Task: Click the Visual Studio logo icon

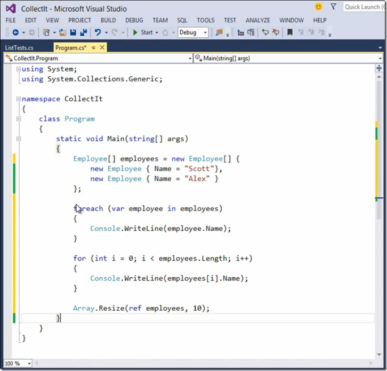Action: pos(11,9)
